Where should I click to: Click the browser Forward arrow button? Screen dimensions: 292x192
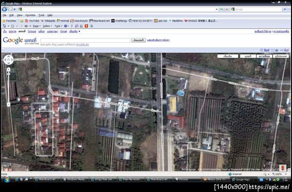[x=10, y=9]
